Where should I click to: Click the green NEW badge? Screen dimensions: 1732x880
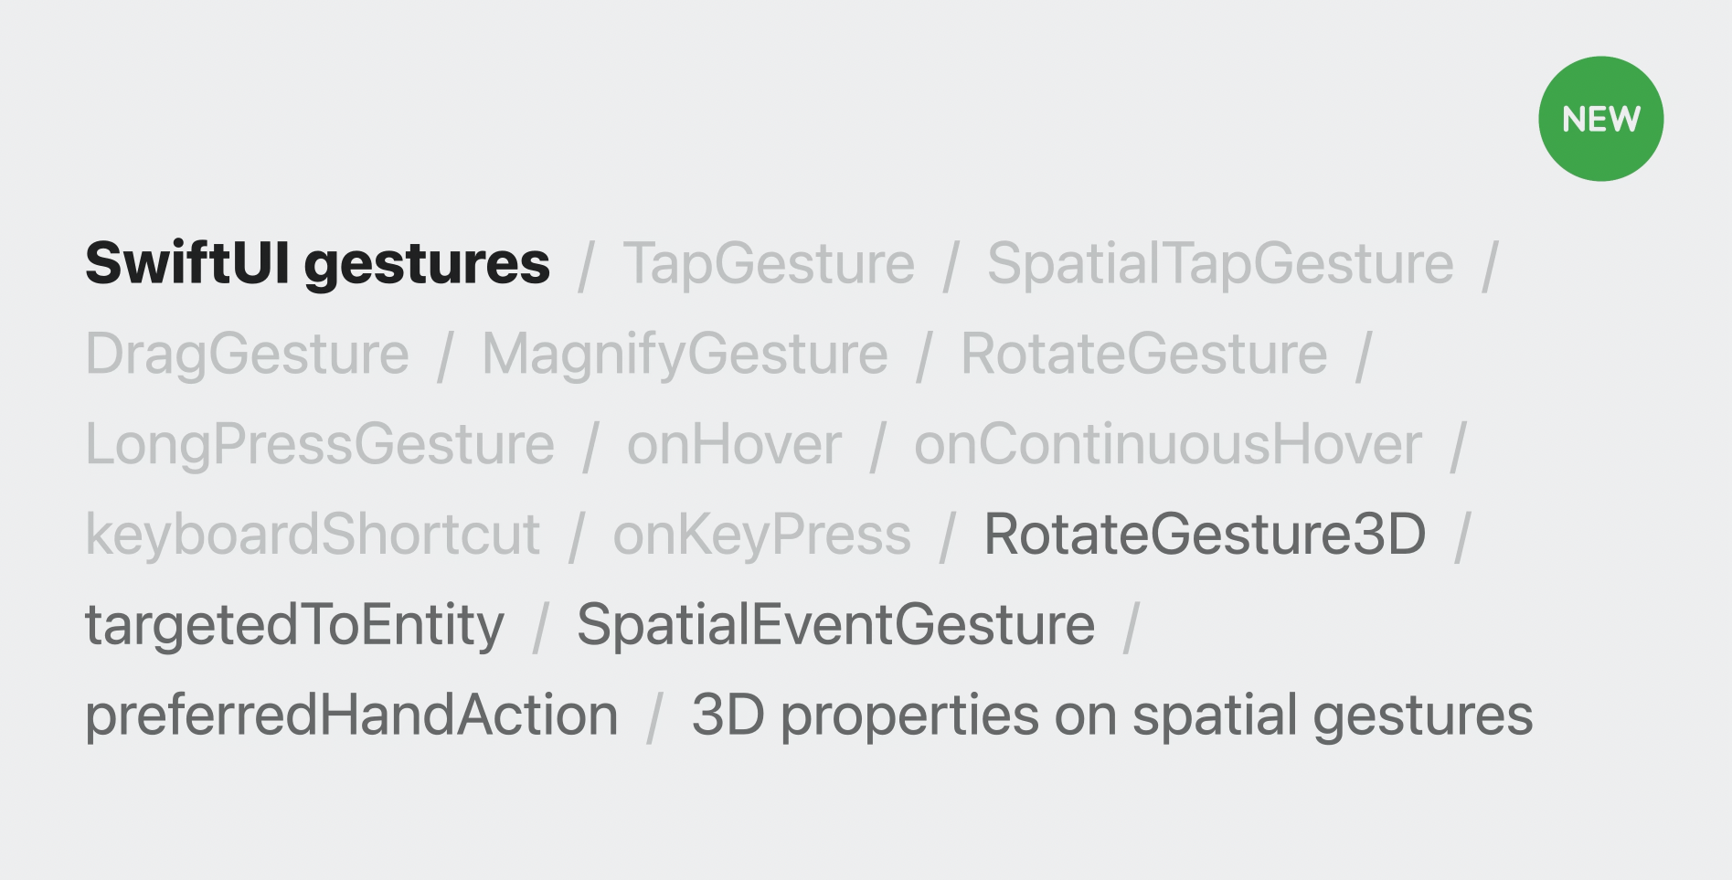click(1600, 119)
